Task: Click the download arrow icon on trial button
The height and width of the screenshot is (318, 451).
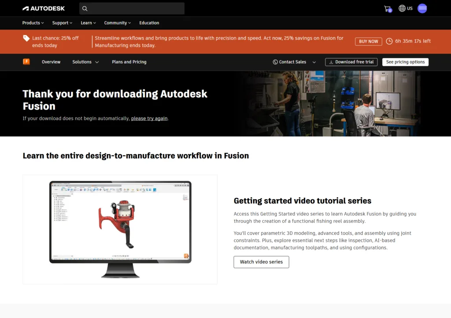Action: click(331, 62)
